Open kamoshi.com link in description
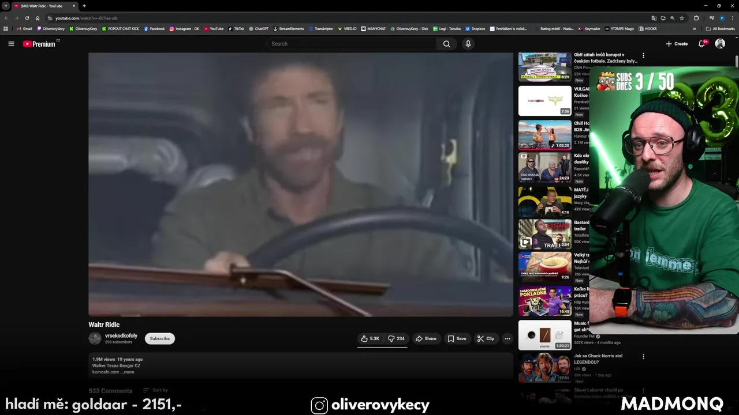 tap(106, 372)
